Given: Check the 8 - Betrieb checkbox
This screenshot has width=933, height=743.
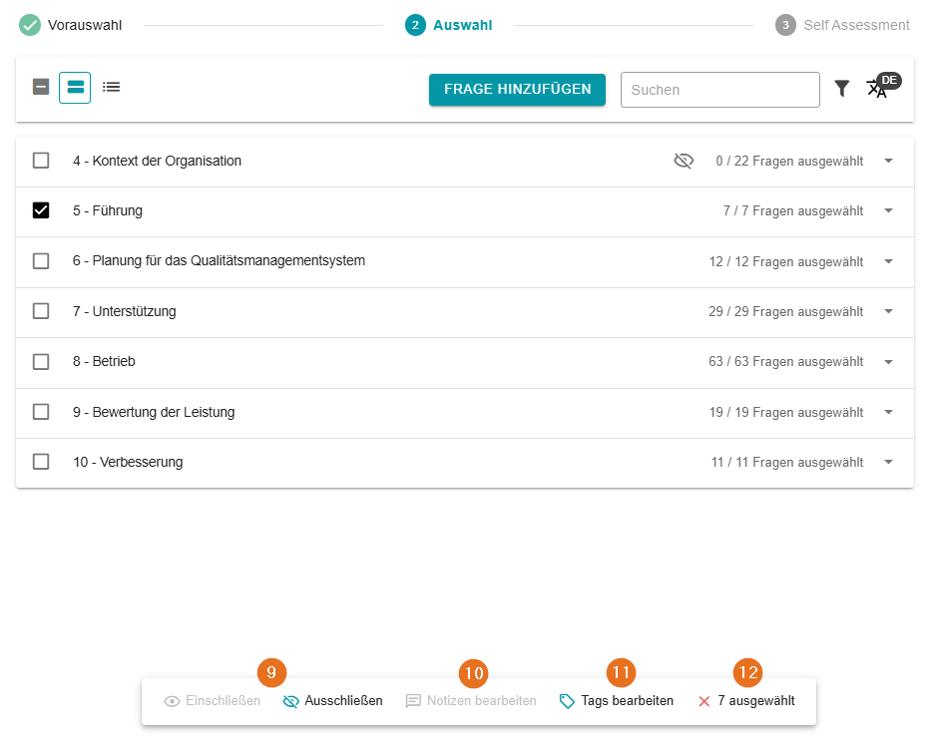Looking at the screenshot, I should pos(41,362).
